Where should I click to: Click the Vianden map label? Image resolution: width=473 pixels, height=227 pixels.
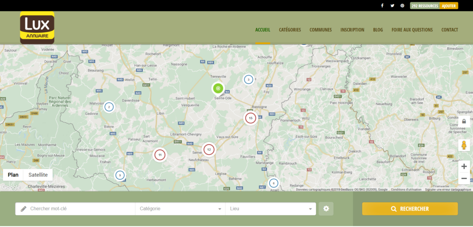(x=364, y=129)
